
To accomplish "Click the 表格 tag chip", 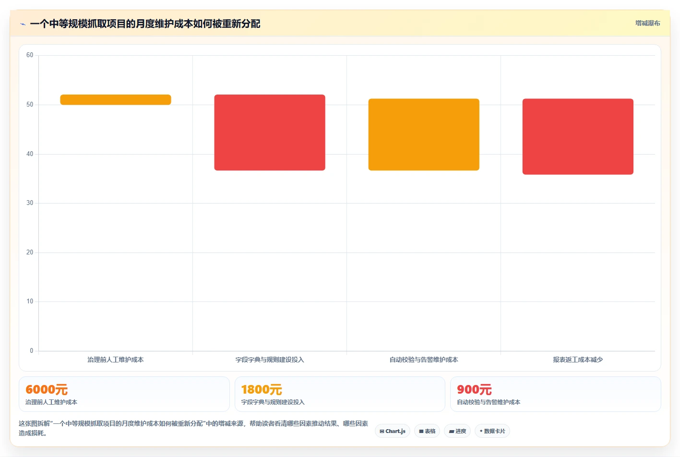I will pyautogui.click(x=427, y=431).
